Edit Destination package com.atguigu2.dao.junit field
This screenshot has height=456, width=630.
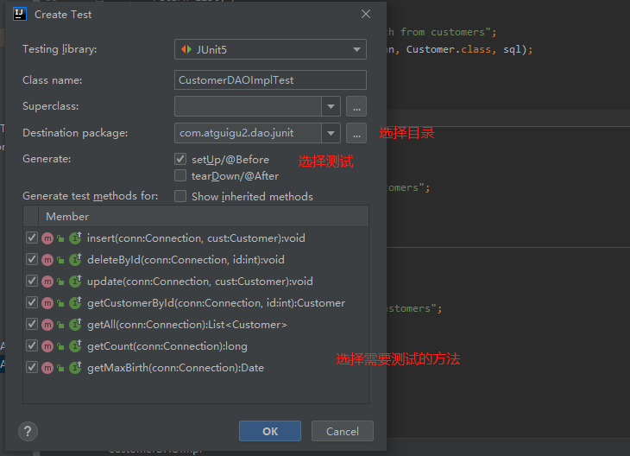tap(248, 133)
